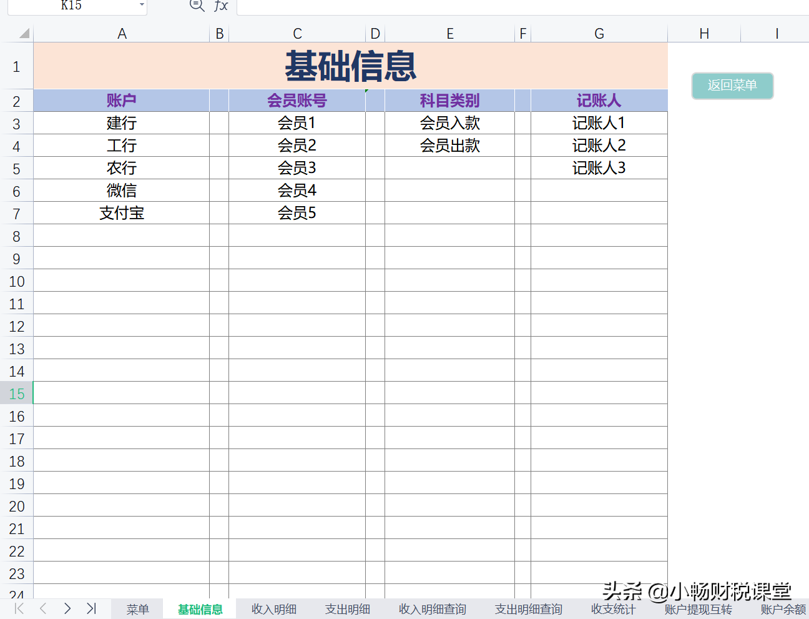
Task: Select column G by clicking its header
Action: pos(599,33)
